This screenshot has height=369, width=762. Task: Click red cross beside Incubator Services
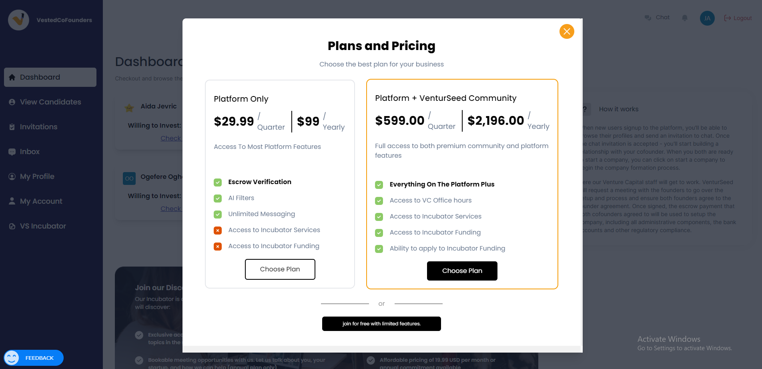tap(218, 231)
